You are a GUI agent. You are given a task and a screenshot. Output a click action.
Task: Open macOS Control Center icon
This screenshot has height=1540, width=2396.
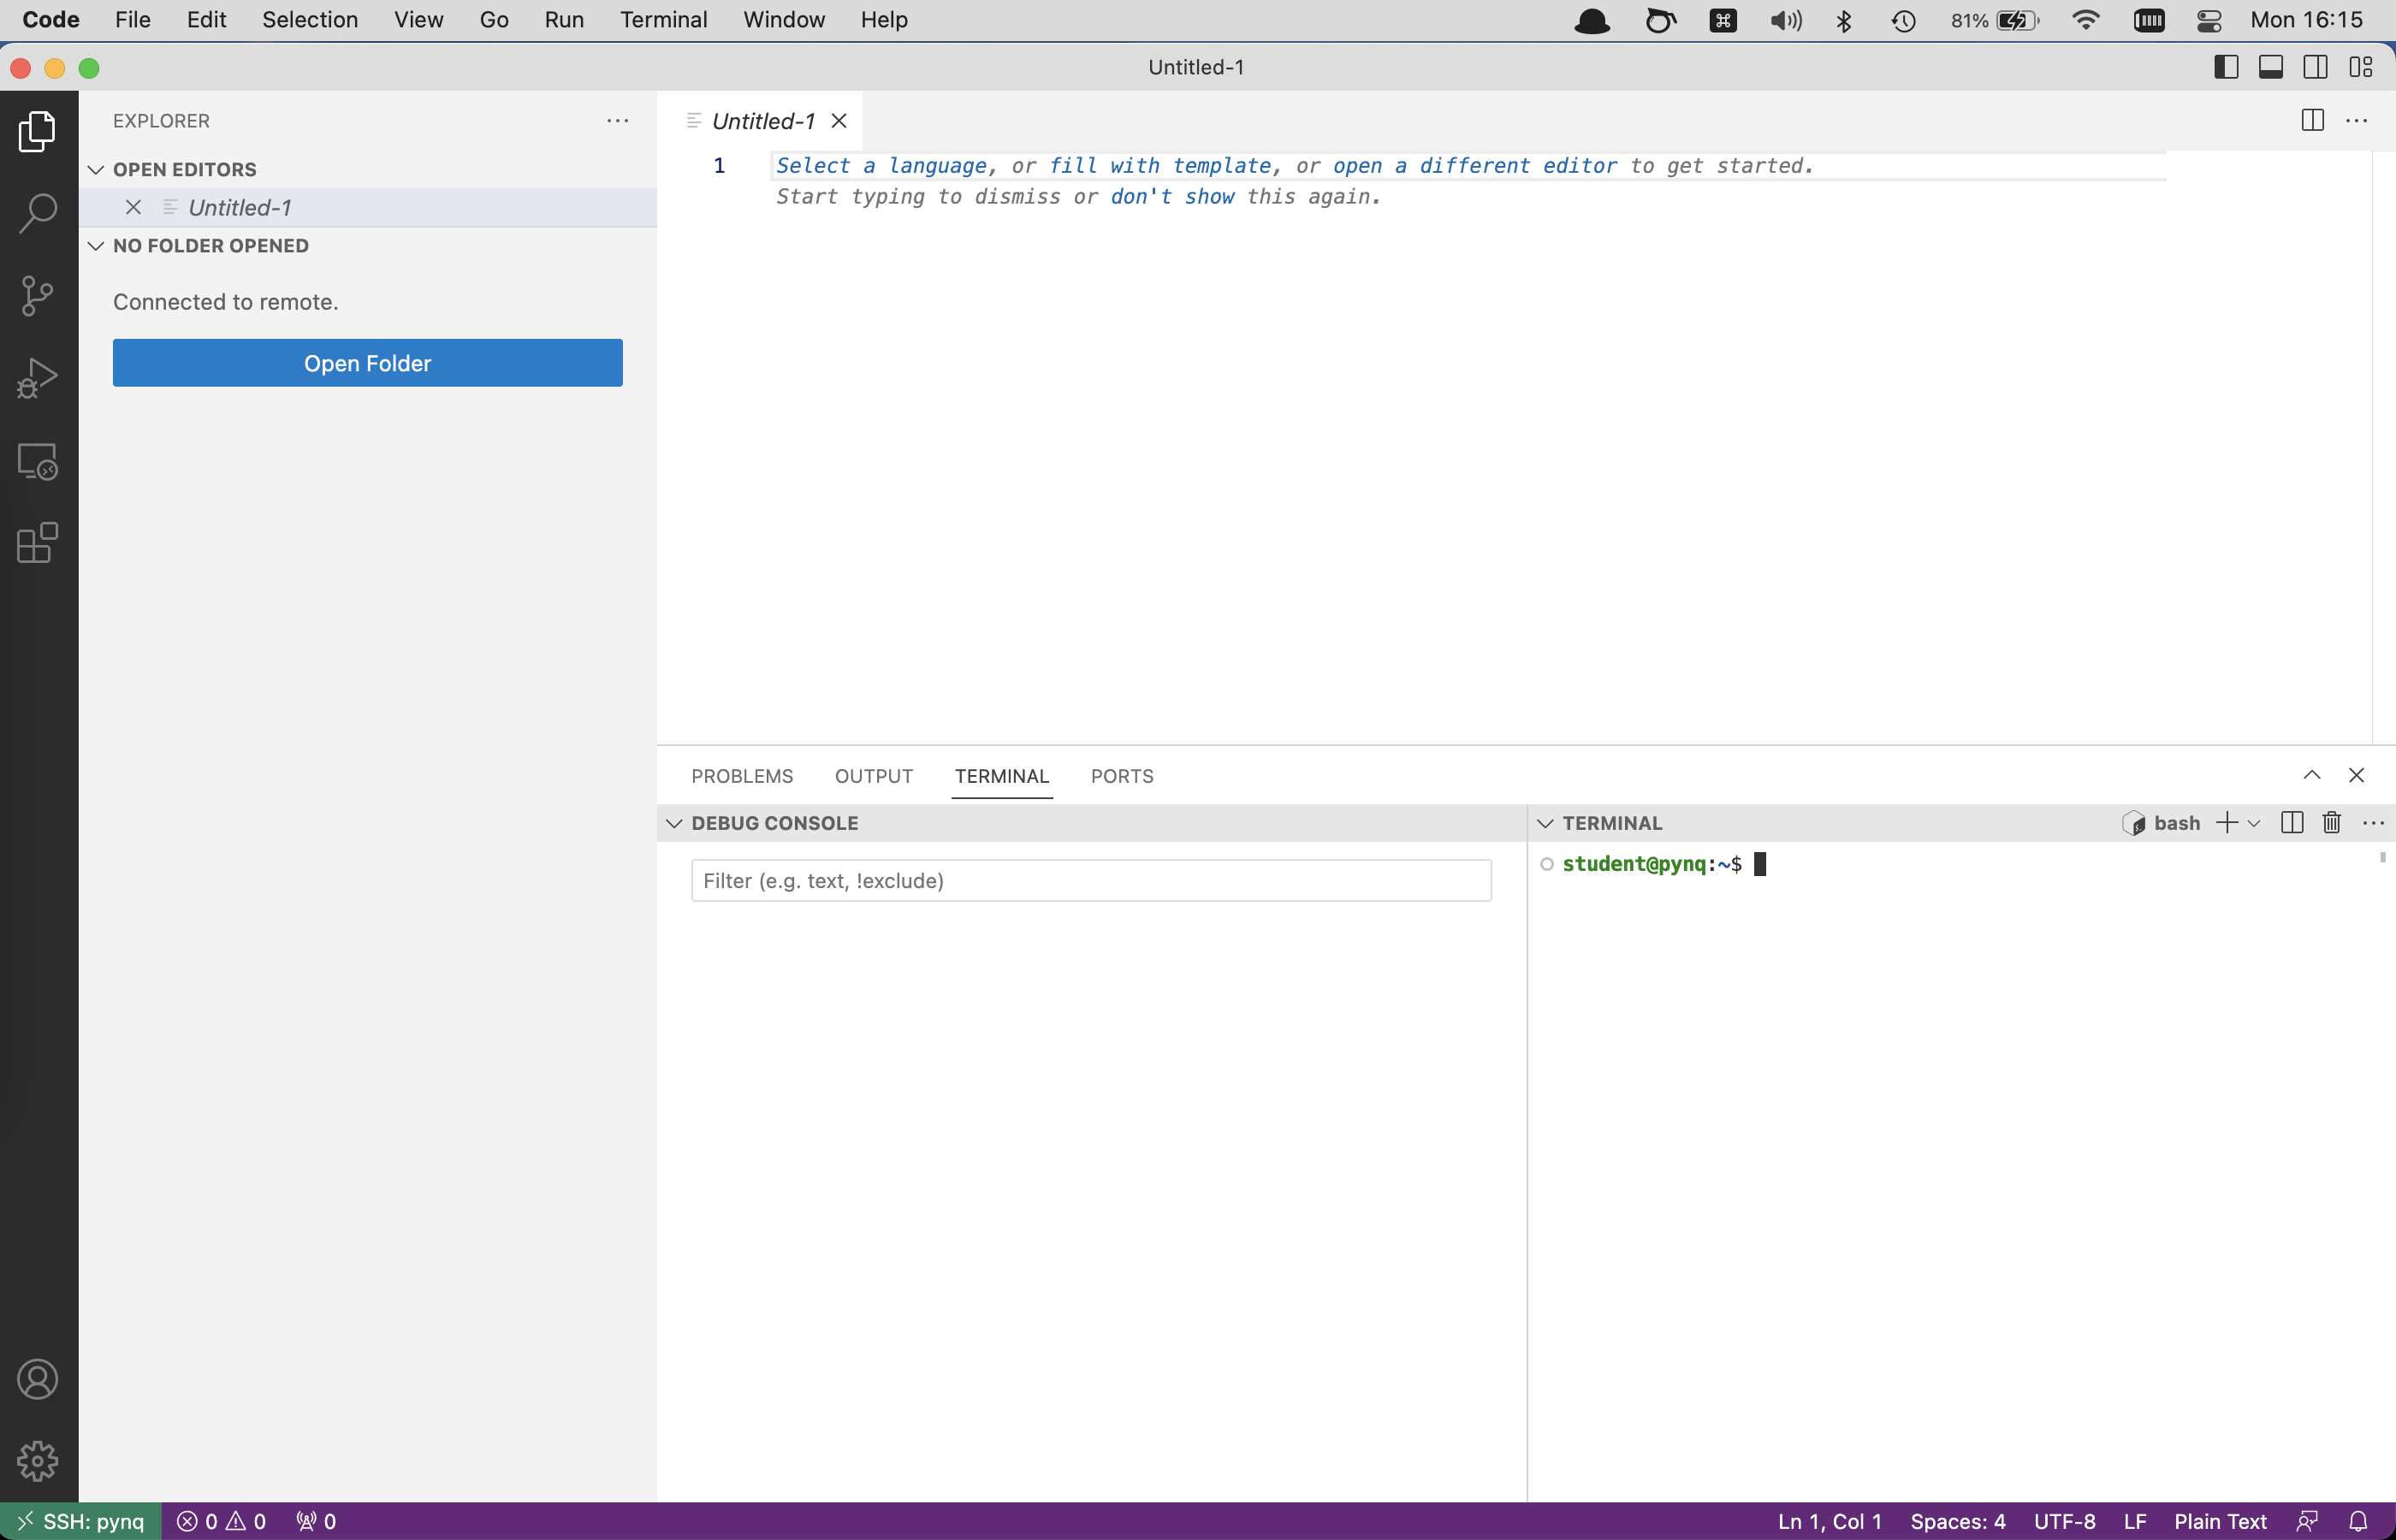point(2209,20)
